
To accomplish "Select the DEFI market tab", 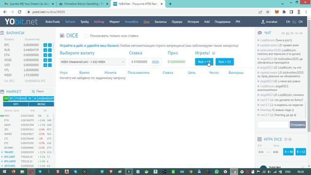I will click(x=16, y=104).
